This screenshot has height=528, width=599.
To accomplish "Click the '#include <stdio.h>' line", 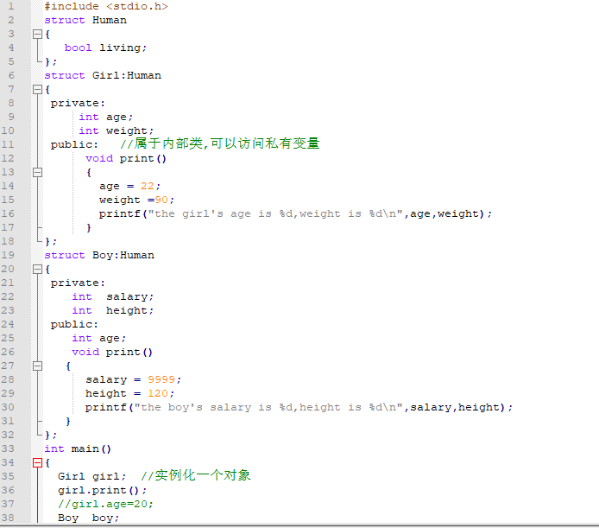I will (106, 7).
